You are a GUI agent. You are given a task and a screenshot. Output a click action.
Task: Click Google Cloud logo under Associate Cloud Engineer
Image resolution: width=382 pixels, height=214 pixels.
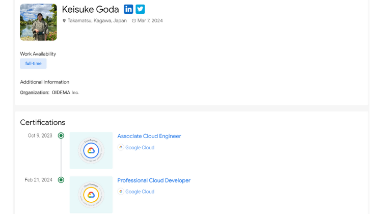121,147
